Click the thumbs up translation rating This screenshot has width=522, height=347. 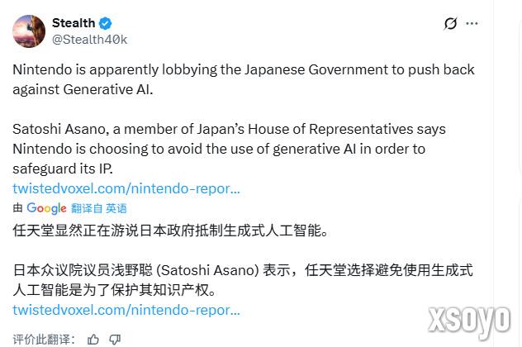(x=93, y=339)
